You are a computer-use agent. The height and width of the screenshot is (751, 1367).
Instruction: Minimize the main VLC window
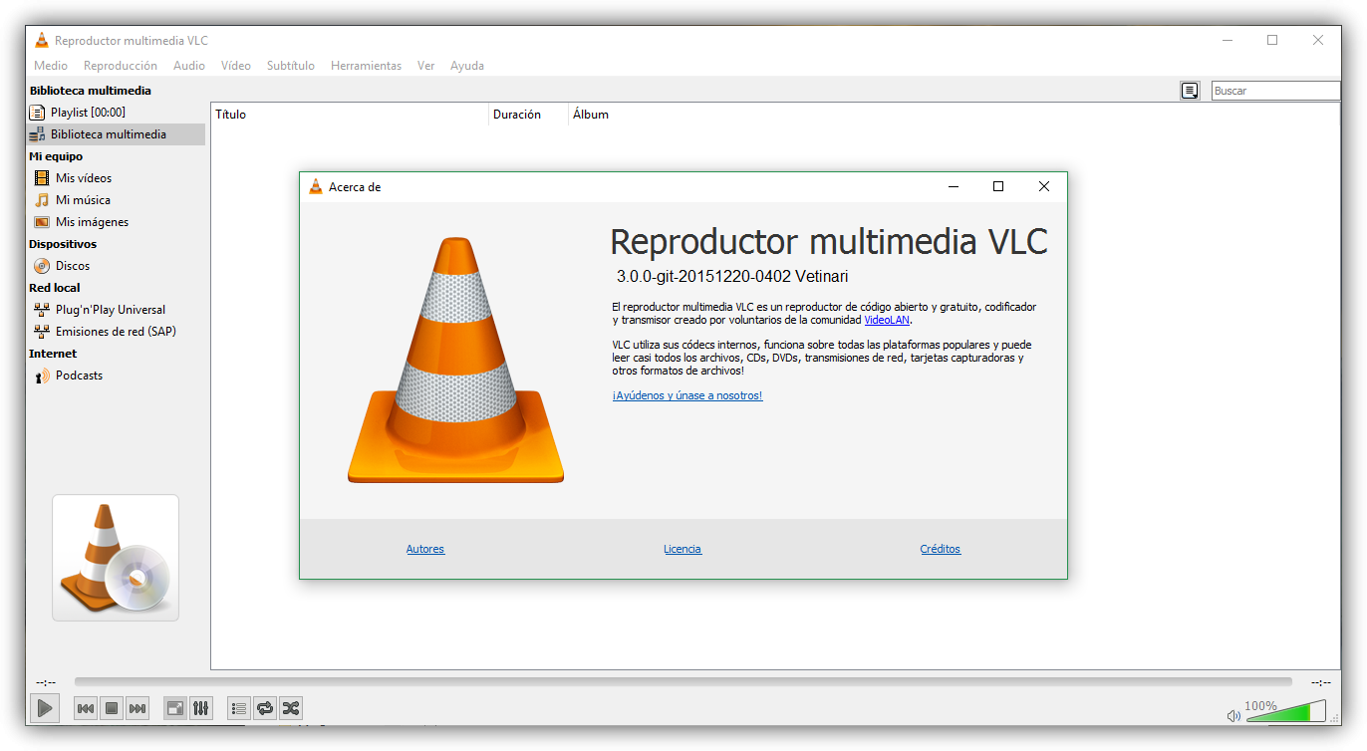coord(1228,40)
